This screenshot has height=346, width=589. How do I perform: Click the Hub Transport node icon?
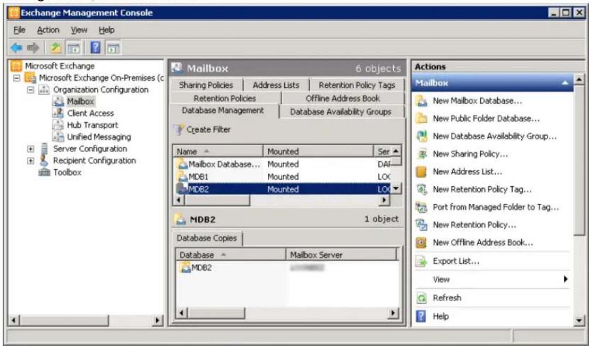click(x=58, y=125)
